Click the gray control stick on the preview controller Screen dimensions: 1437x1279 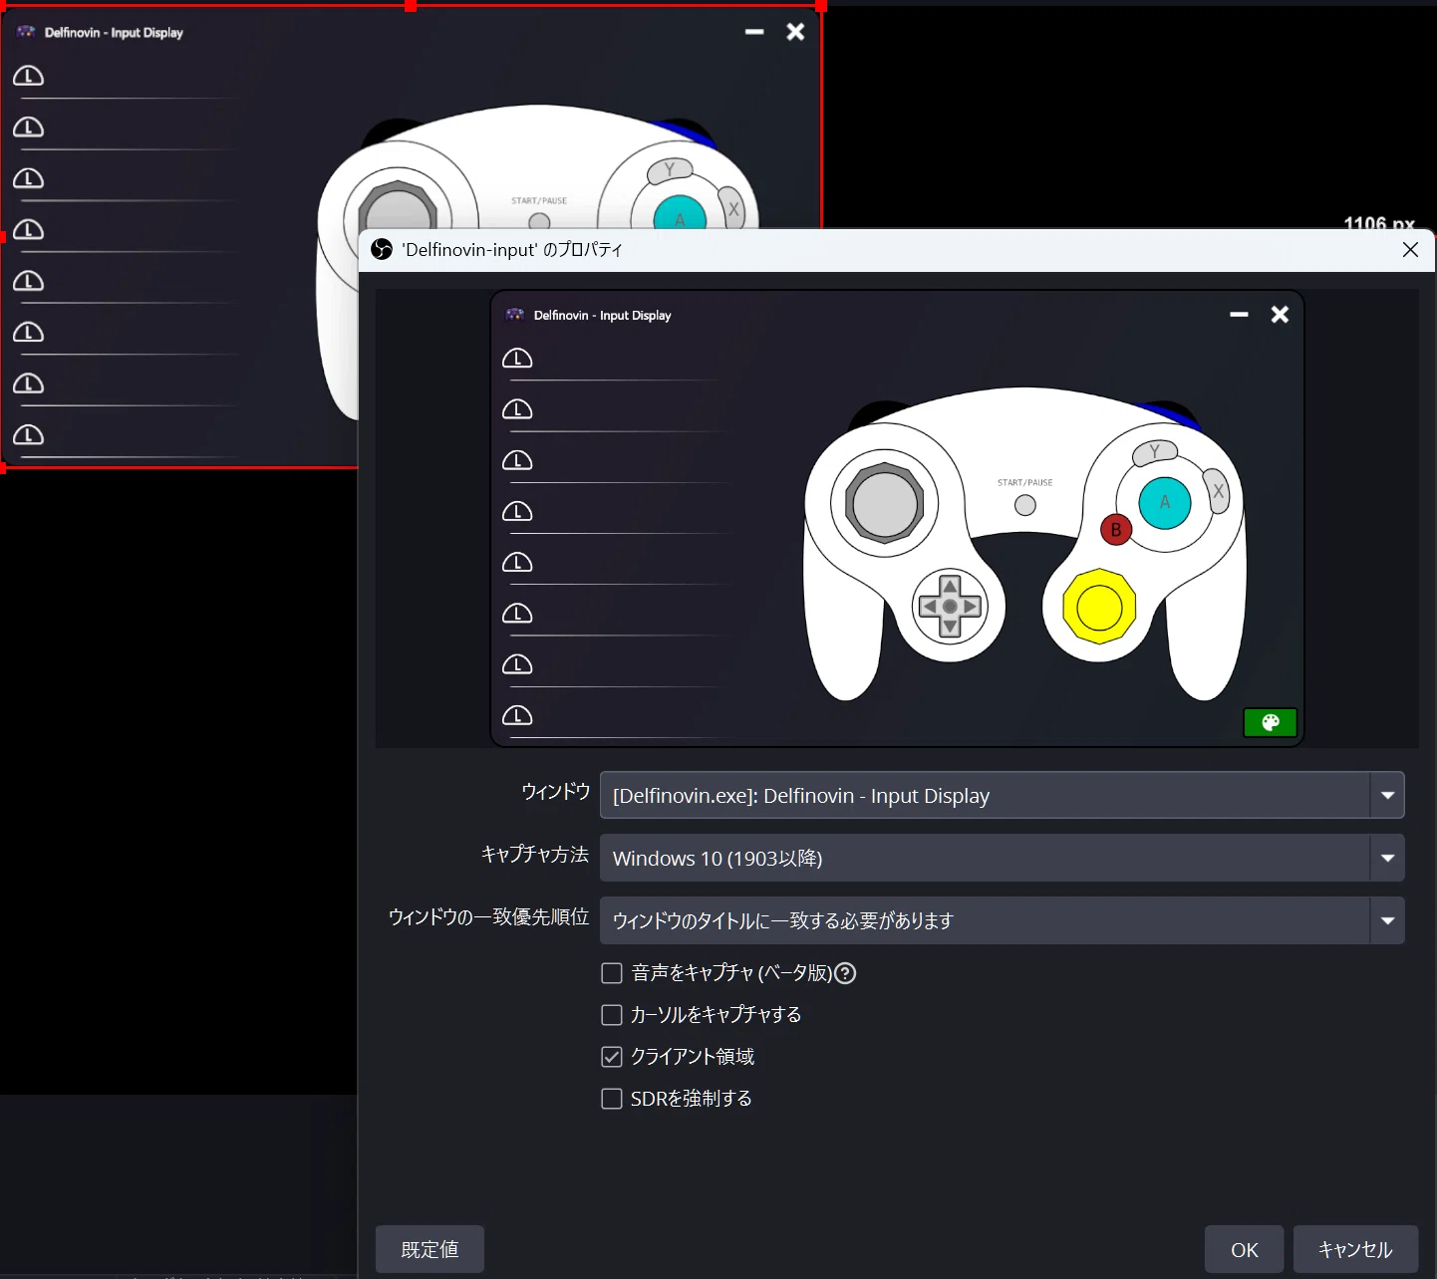pos(884,503)
